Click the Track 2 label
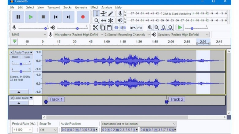The height and width of the screenshot is (134, 239). point(177,99)
